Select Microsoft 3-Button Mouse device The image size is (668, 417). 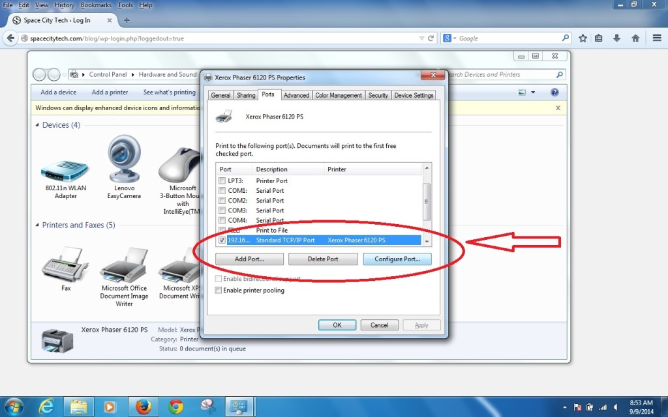click(179, 181)
